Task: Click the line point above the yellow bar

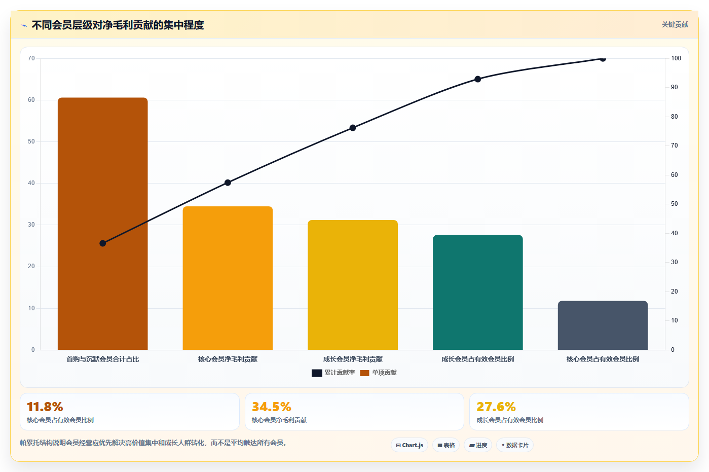Action: coord(353,128)
